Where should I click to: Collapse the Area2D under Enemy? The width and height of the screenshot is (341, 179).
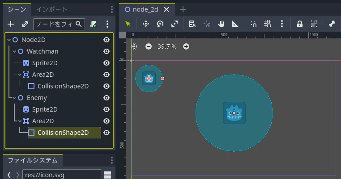pyautogui.click(x=20, y=121)
